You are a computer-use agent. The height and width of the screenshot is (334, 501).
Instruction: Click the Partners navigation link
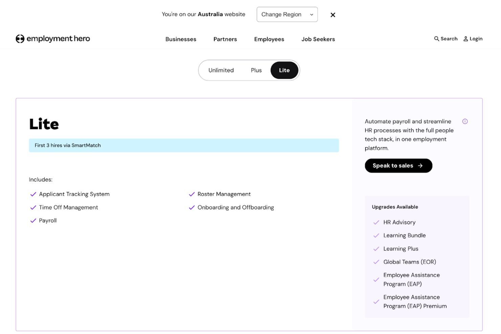[225, 39]
